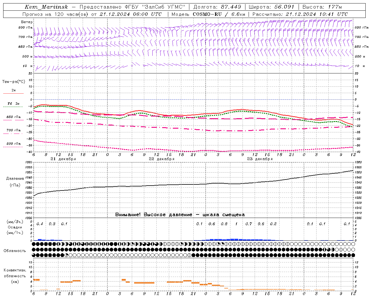Click the dashed line sample under 'Td 2м'
This screenshot has height=296, width=370.
point(13,107)
